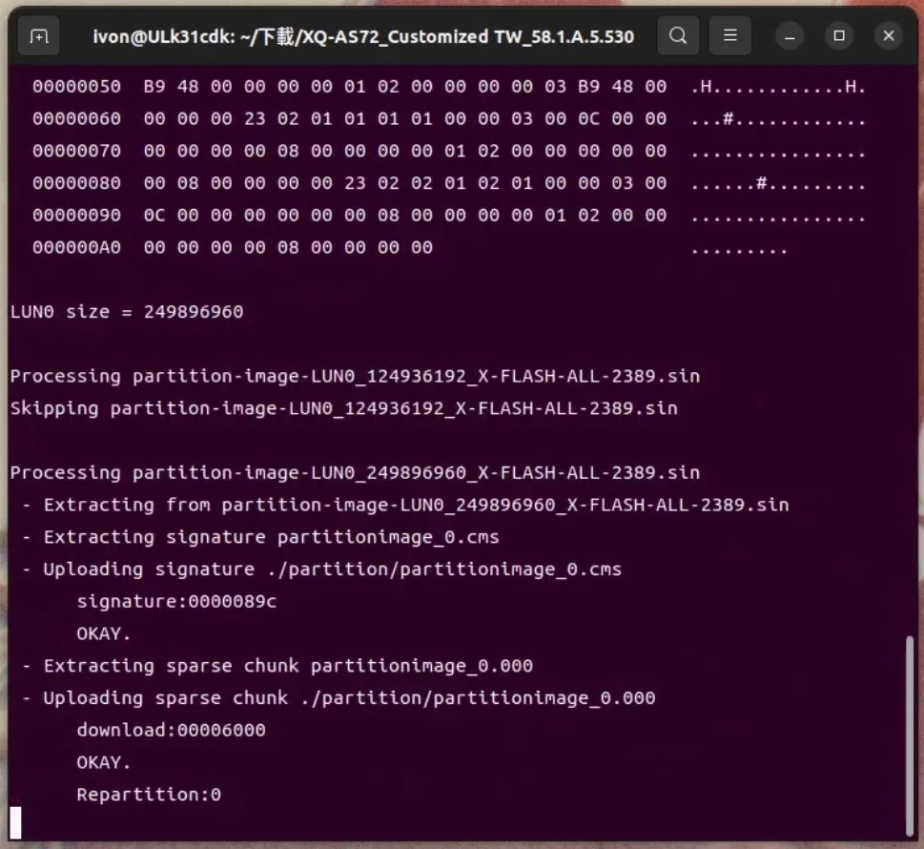Click the hex offset 000000A0
Screen dimensions: 924x849
pyautogui.click(x=76, y=248)
